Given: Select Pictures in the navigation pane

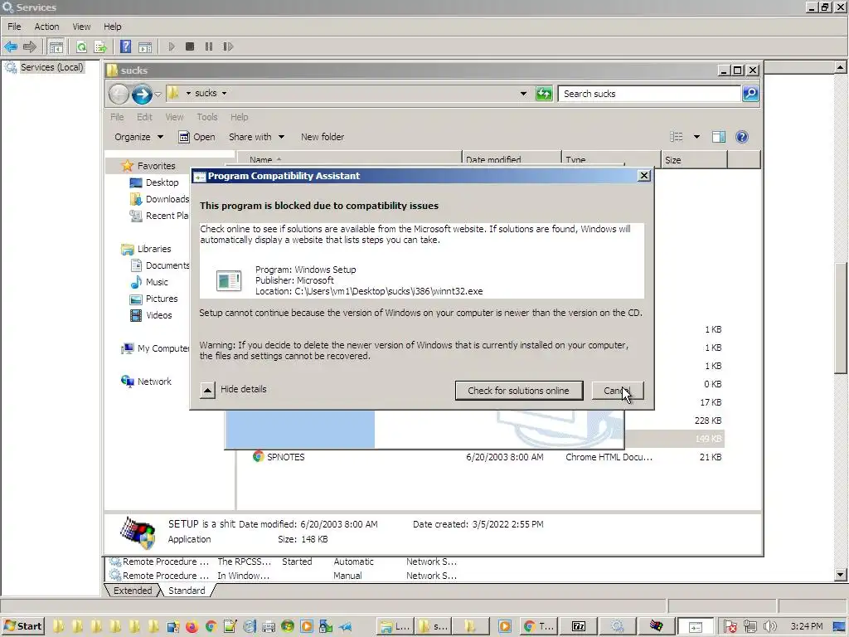Looking at the screenshot, I should tap(162, 299).
